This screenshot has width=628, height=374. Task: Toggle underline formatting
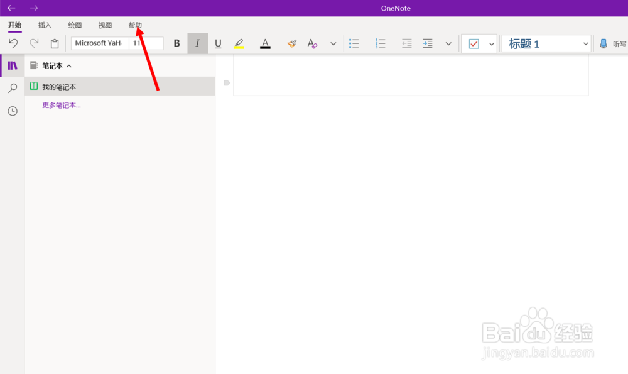(218, 43)
